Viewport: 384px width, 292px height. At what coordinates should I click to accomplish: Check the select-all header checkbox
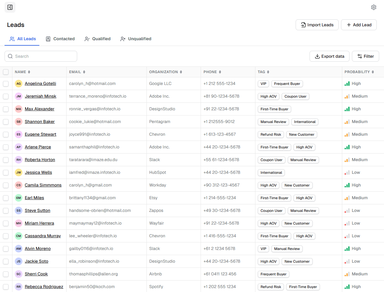click(6, 72)
